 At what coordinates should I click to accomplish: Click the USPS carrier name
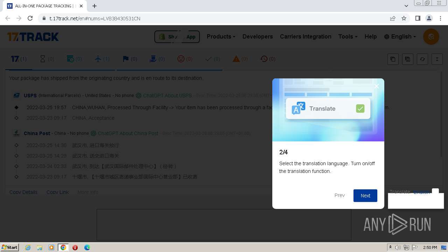[x=30, y=95]
